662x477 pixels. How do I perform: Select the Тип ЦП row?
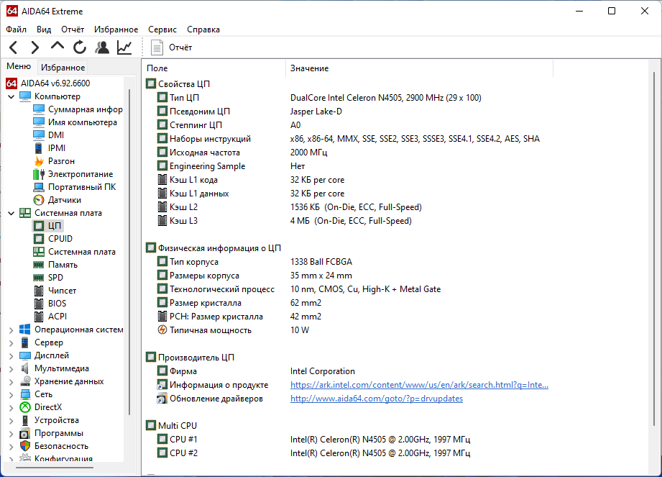coord(320,98)
